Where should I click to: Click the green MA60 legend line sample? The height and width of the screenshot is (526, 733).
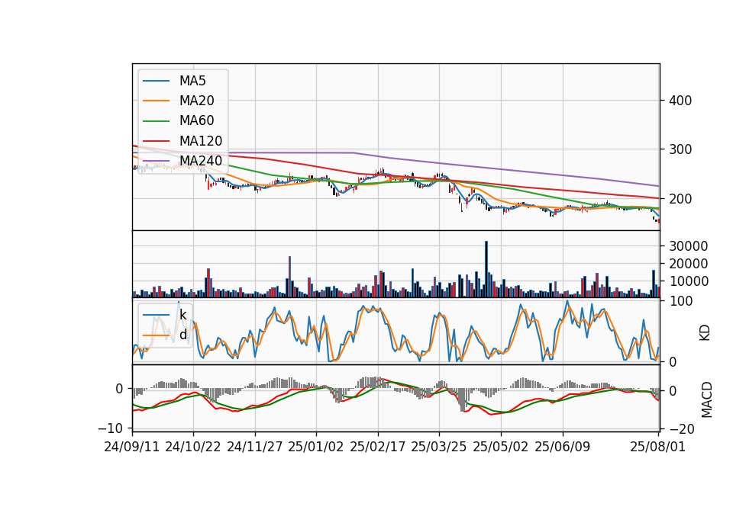click(x=156, y=121)
